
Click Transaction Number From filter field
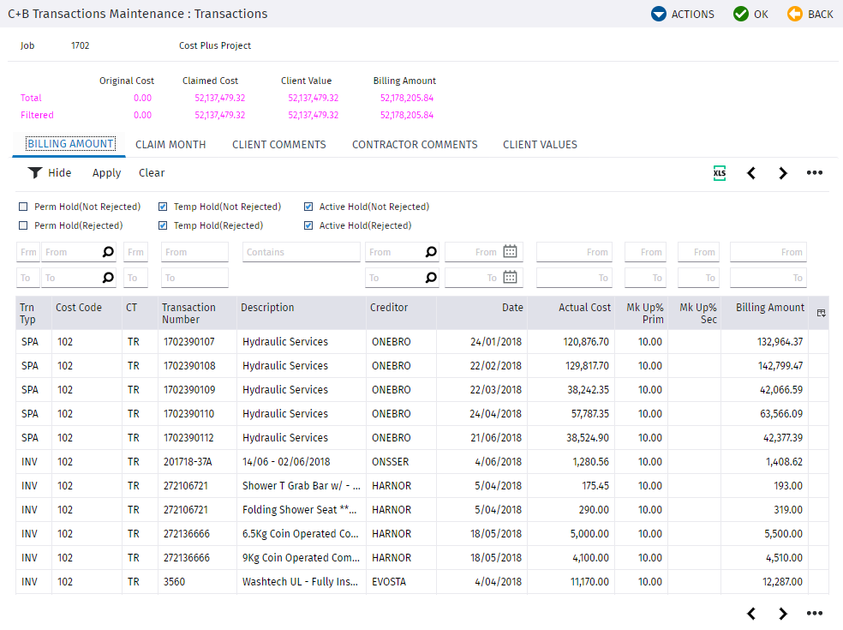pos(194,252)
